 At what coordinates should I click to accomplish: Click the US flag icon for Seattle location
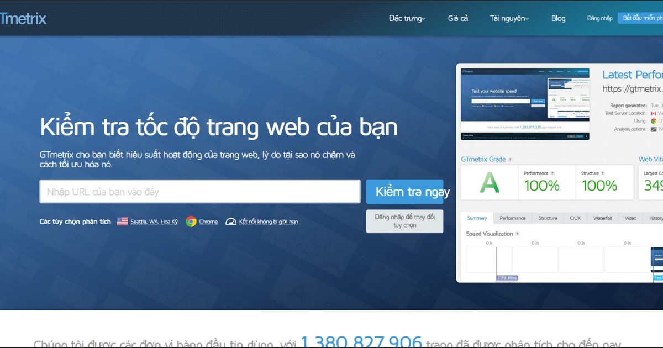(x=122, y=221)
